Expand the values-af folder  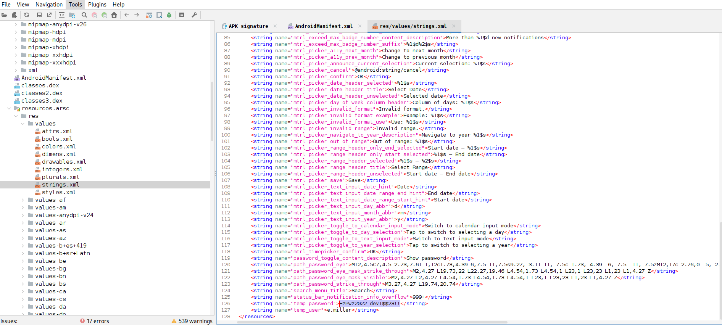pos(23,200)
